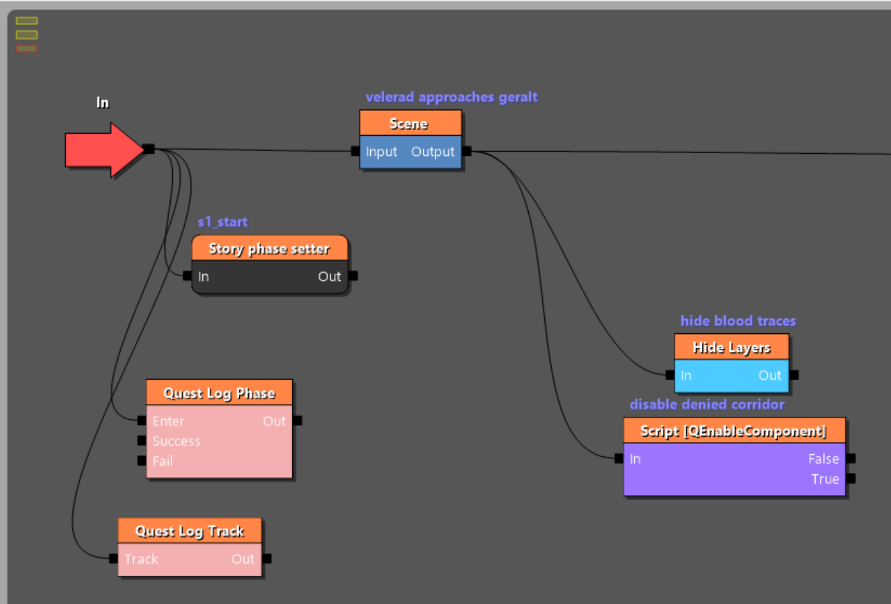Click Fail socket on Quest Log Phase
891x604 pixels.
click(x=142, y=461)
